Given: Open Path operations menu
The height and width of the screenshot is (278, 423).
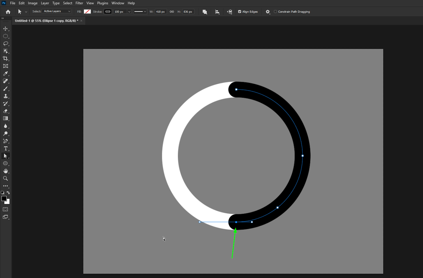Looking at the screenshot, I should coord(205,12).
